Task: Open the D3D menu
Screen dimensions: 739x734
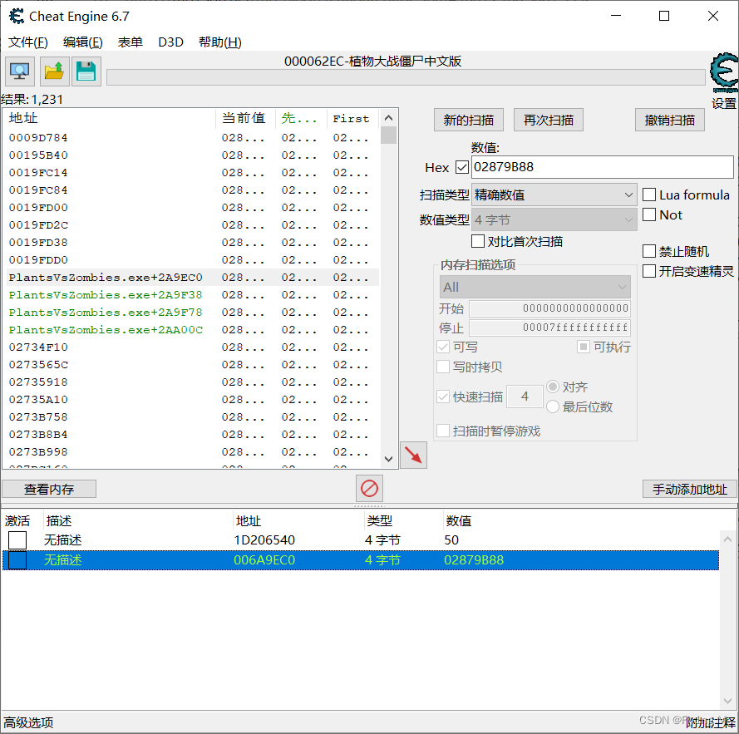Action: (170, 42)
